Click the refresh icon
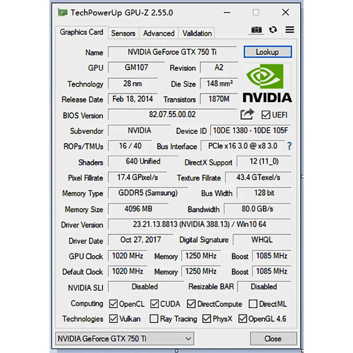 [273, 30]
